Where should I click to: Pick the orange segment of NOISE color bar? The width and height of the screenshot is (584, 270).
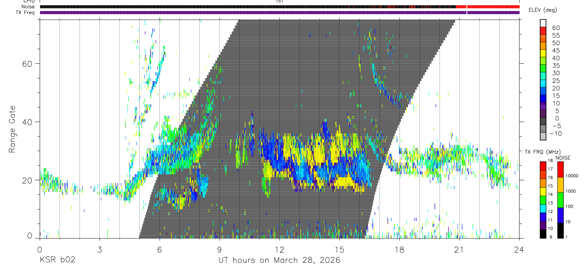coord(560,184)
